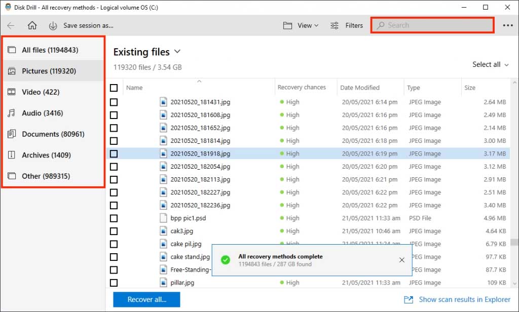
Task: Select file name 20210520_181814.jpg
Action: (x=200, y=141)
